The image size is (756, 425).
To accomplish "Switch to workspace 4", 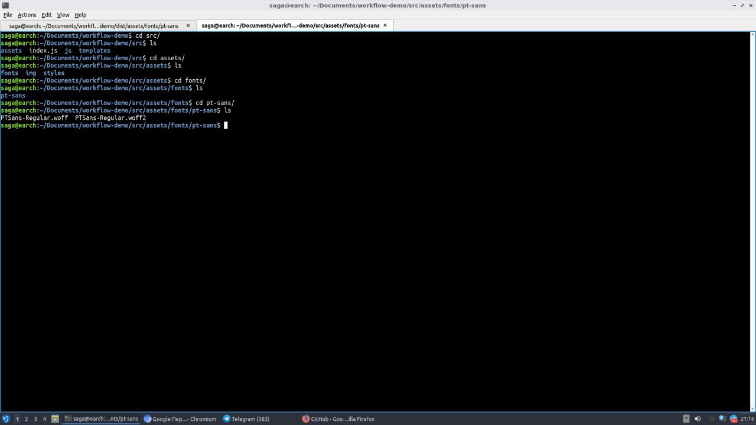I will pos(44,419).
